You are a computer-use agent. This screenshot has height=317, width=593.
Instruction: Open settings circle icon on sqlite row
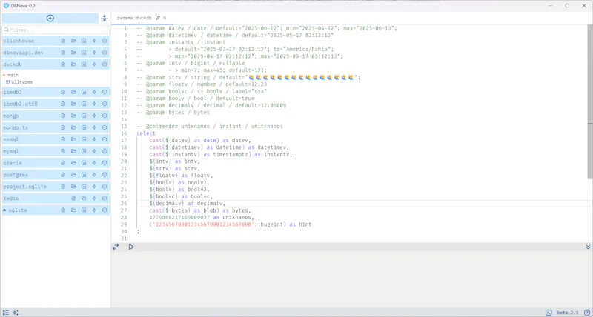point(105,210)
